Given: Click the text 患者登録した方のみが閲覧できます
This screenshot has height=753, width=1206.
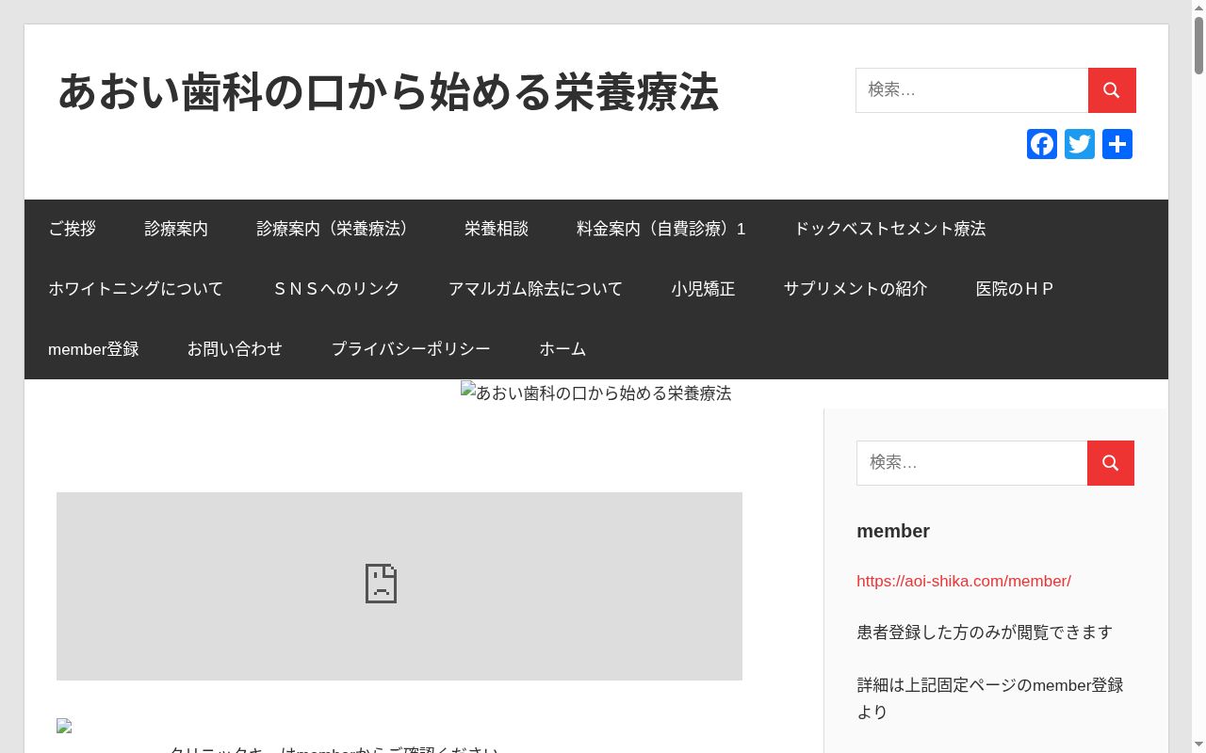Looking at the screenshot, I should (x=985, y=633).
